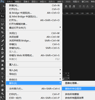
Task: Select the Move tool in toolbox
Action: [2, 16]
